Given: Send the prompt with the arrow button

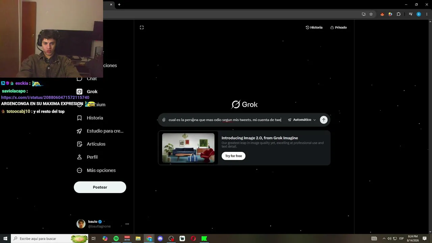Looking at the screenshot, I should (x=324, y=120).
